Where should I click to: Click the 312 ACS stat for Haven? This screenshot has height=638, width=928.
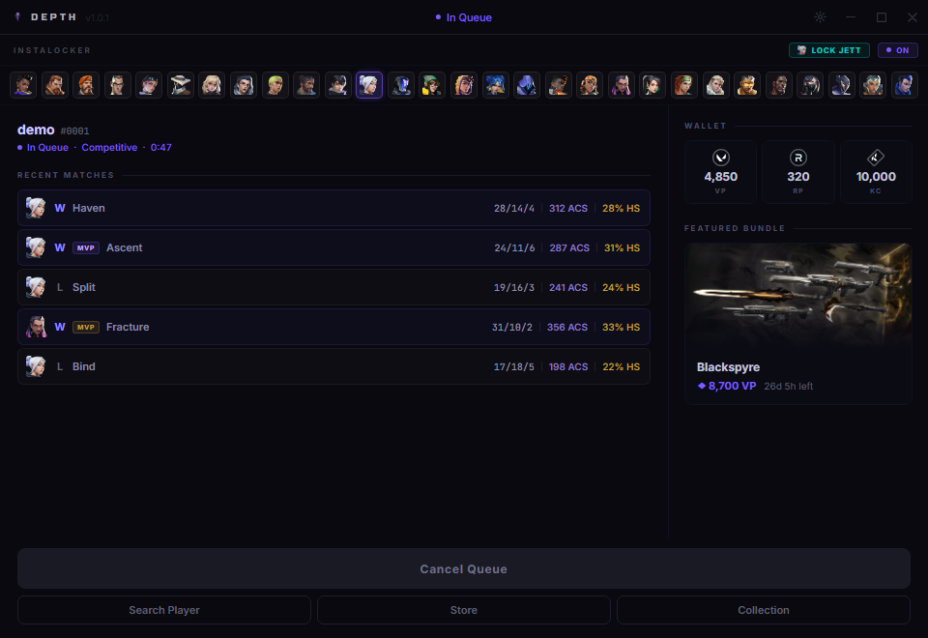568,209
